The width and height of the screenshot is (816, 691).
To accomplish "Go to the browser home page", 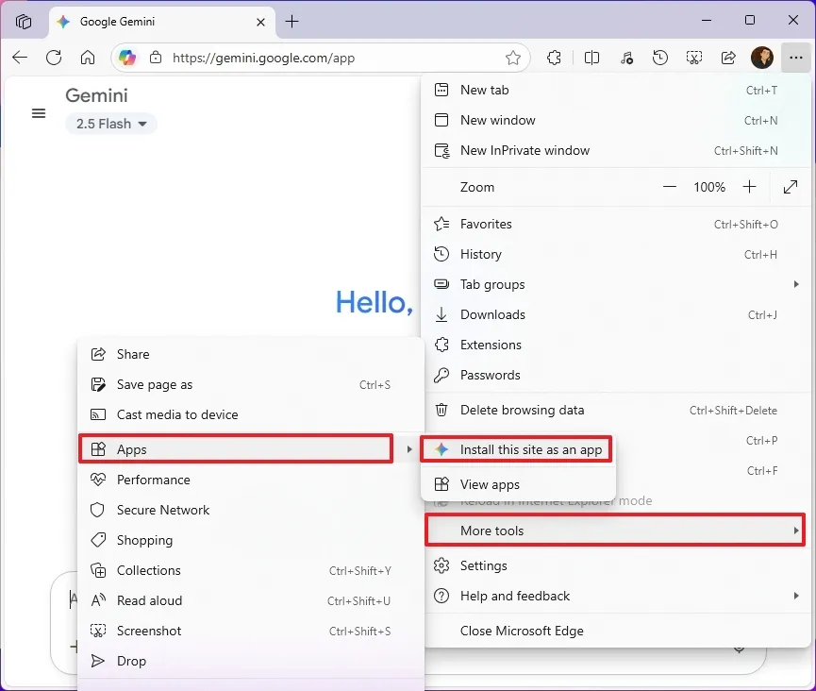I will (x=88, y=58).
